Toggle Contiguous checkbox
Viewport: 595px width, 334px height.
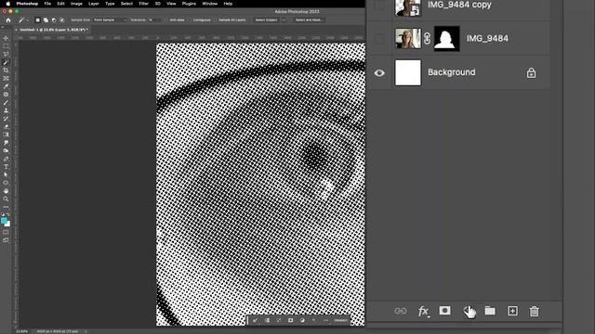(190, 20)
